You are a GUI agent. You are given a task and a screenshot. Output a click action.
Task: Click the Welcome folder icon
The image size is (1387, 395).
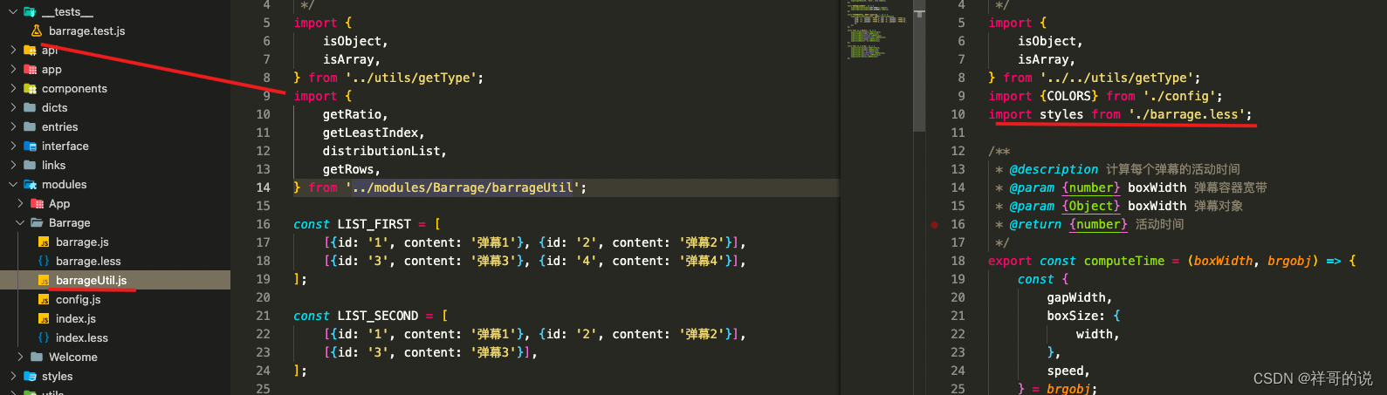coord(37,358)
